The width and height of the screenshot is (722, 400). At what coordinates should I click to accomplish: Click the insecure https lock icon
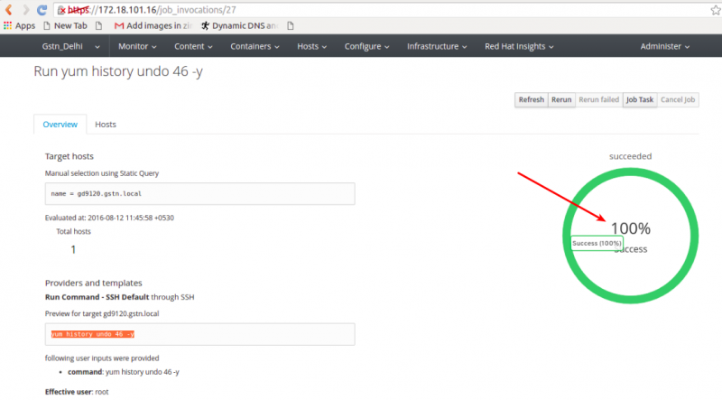coord(61,10)
